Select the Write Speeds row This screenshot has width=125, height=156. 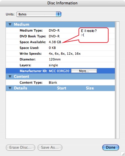[60, 54]
